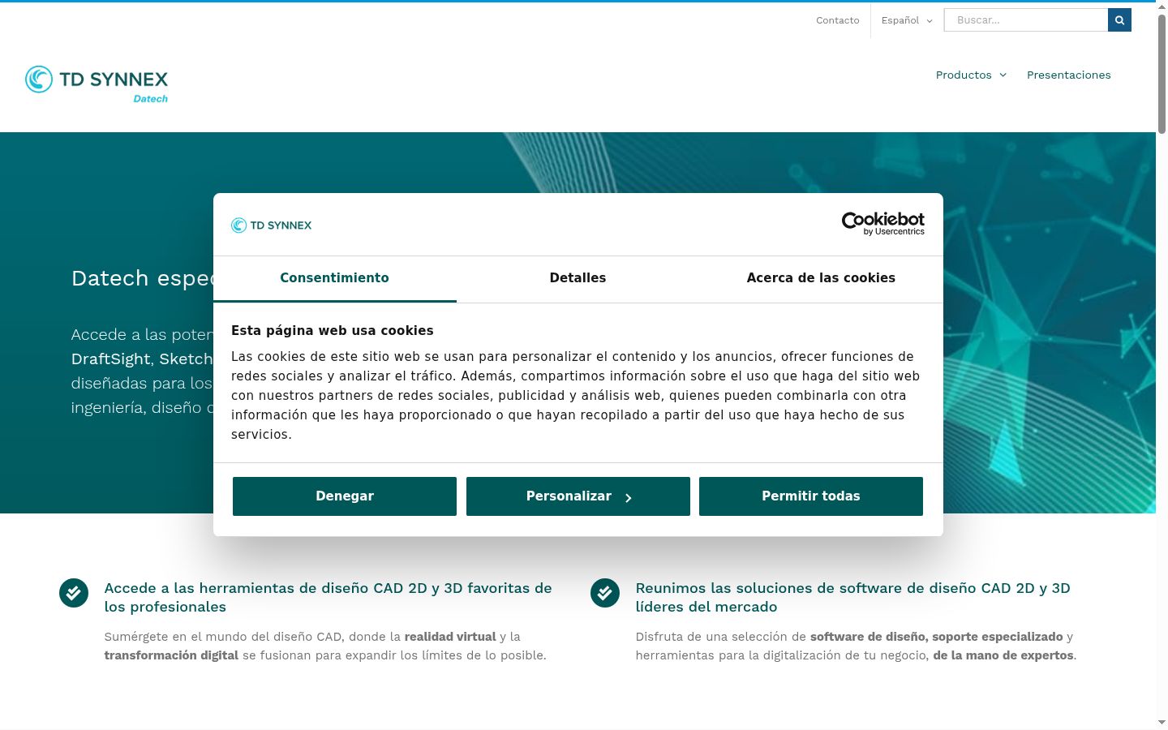Click scrollbar down arrow at bottom
Image resolution: width=1168 pixels, height=730 pixels.
click(1162, 722)
